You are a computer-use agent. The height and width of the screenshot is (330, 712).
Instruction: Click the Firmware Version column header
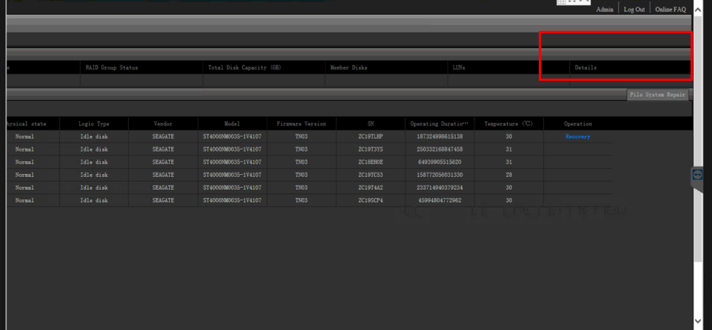click(301, 124)
